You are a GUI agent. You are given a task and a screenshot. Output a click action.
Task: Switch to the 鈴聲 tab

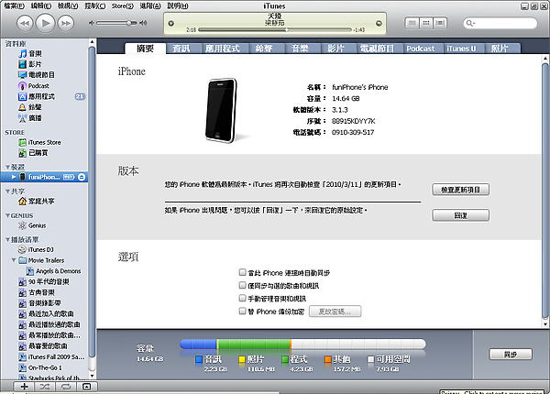point(264,49)
